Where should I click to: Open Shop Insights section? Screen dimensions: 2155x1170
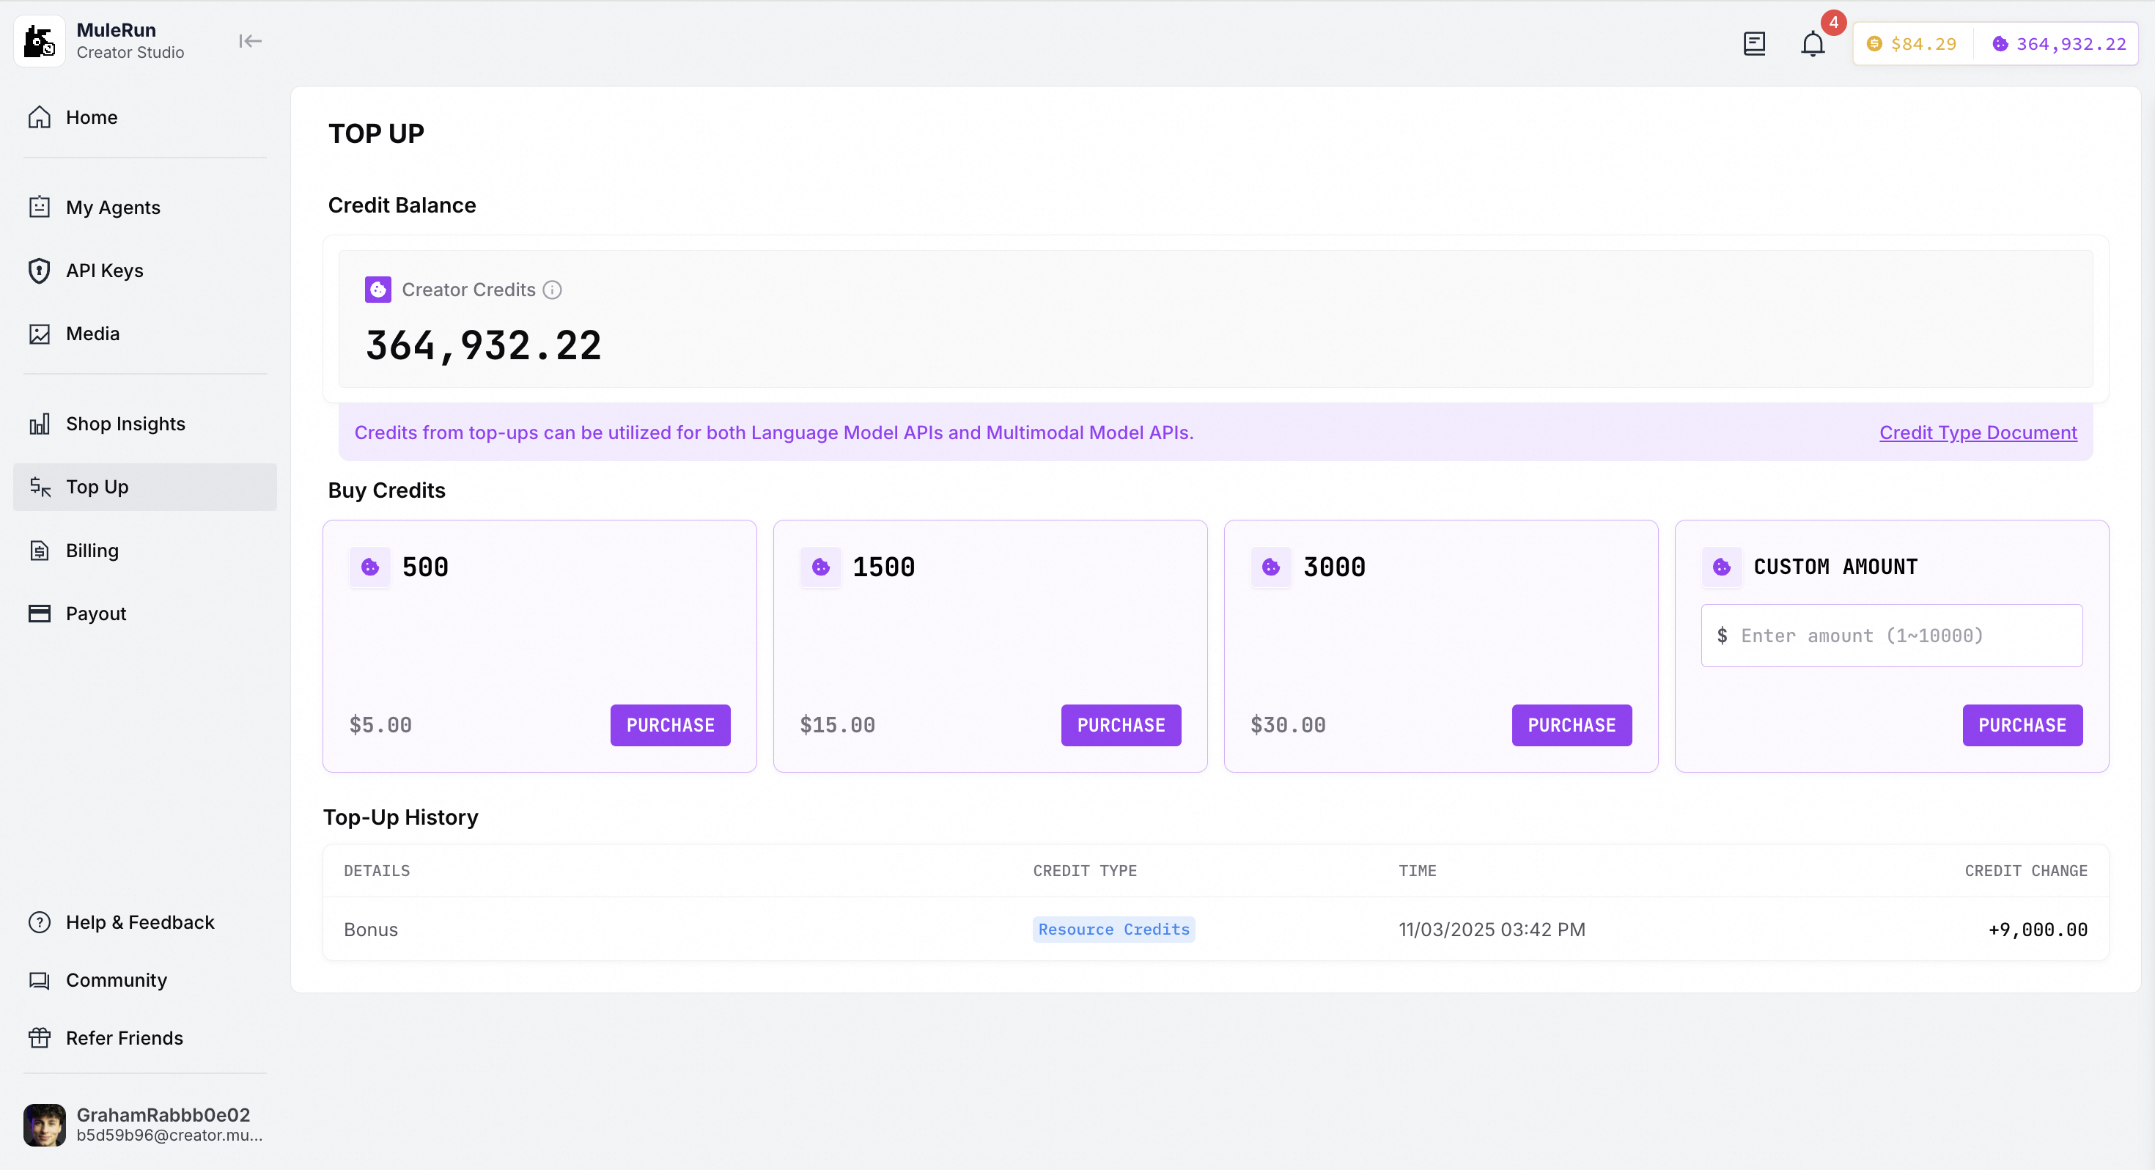[125, 424]
